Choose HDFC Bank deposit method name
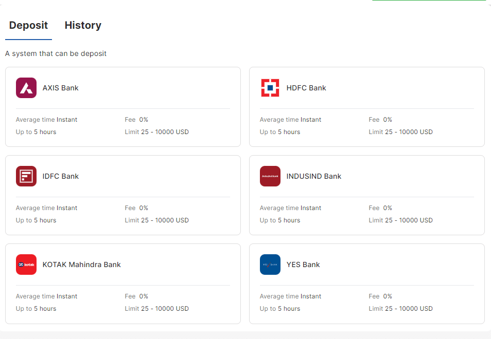This screenshot has height=339, width=491. (306, 88)
